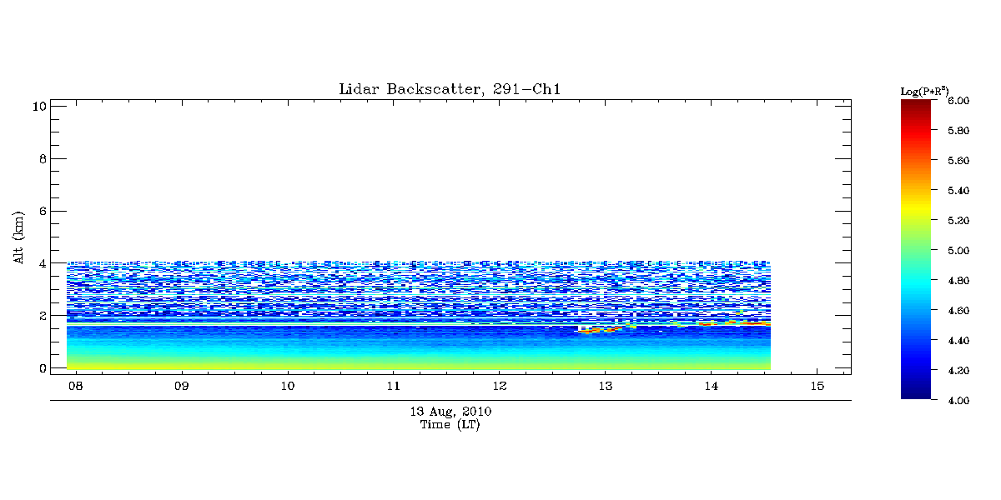Click the colorbar value 5.40

[958, 191]
